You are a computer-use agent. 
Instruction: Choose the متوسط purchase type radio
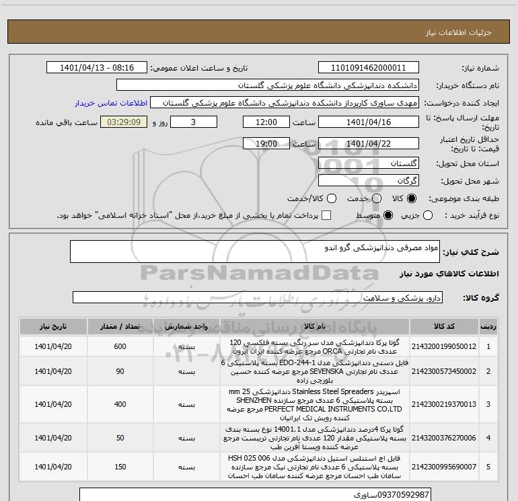[x=388, y=215]
